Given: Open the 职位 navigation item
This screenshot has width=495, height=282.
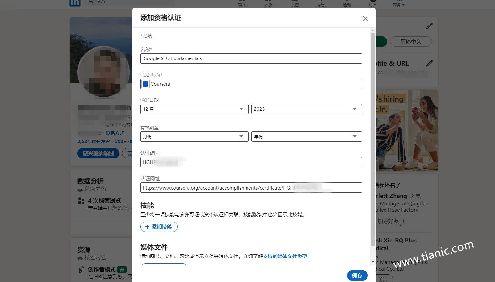Looking at the screenshot, I should coord(295,3).
